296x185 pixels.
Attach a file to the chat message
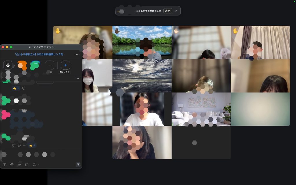click(27, 164)
